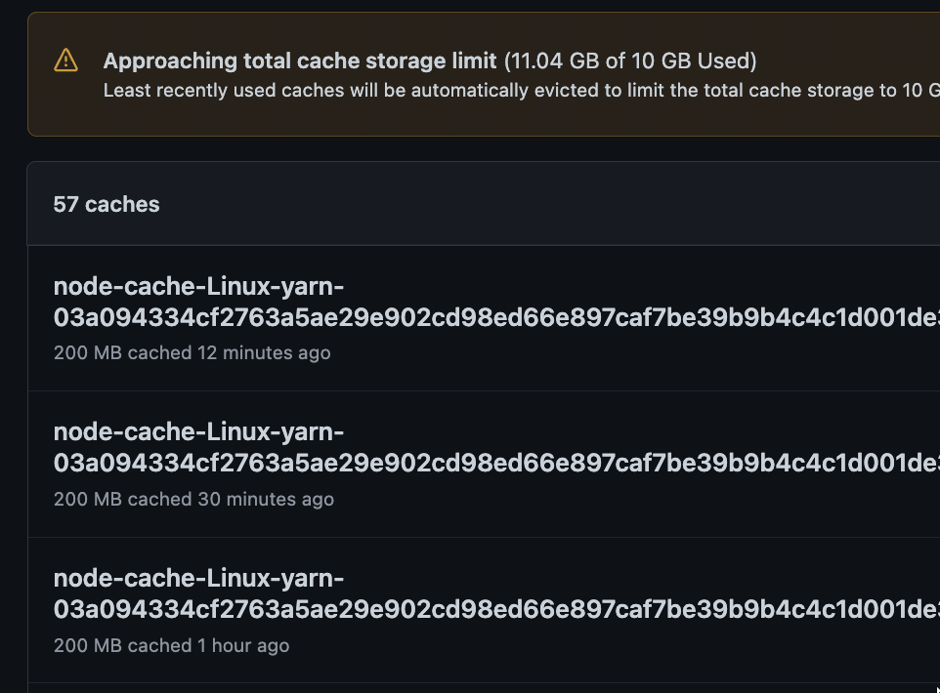Click the hash line of the 1-hour-ago cache
This screenshot has height=693, width=940.
point(496,610)
